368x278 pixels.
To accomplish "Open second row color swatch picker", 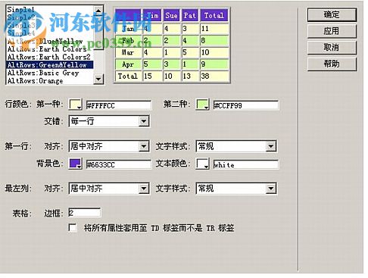I will pyautogui.click(x=202, y=105).
